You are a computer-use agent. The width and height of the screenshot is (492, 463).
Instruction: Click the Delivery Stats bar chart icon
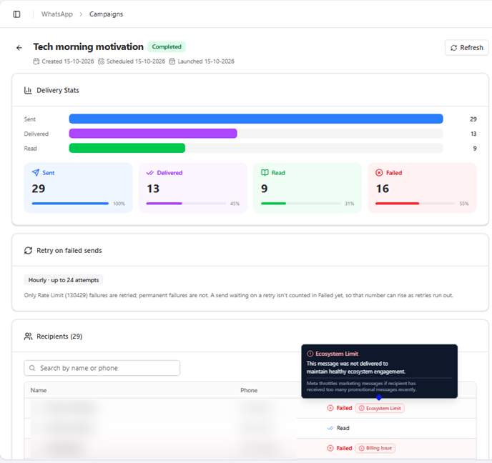point(28,90)
